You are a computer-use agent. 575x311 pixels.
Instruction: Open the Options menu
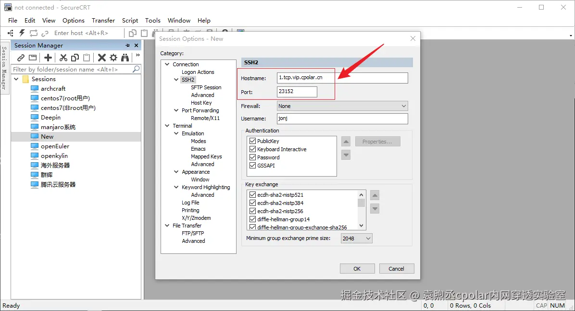(74, 21)
